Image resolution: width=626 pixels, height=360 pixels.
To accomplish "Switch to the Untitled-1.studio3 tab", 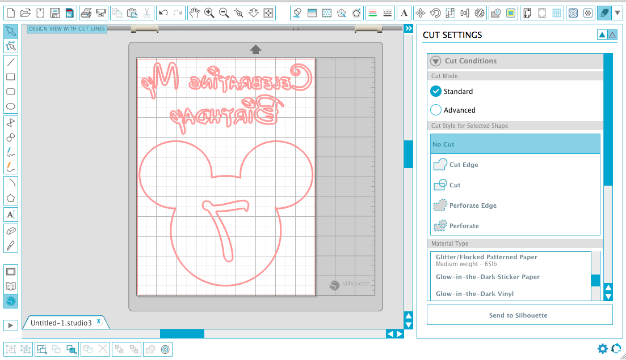I will coord(61,323).
